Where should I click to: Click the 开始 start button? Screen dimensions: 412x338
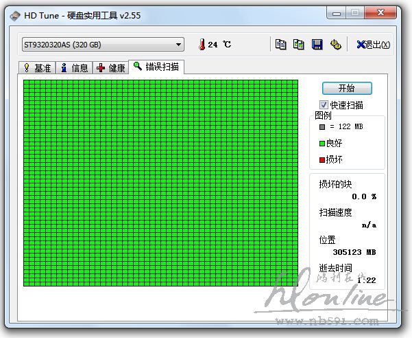tap(347, 88)
